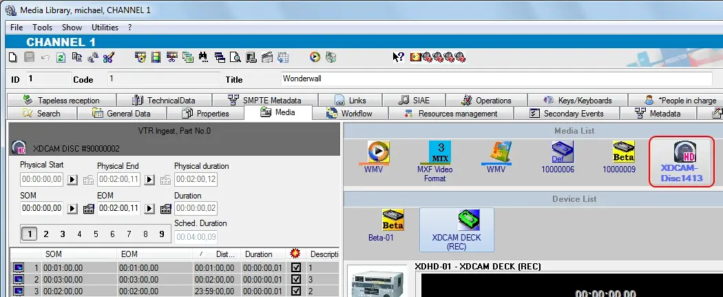Open the Tools menu
This screenshot has height=297, width=723.
tap(43, 28)
